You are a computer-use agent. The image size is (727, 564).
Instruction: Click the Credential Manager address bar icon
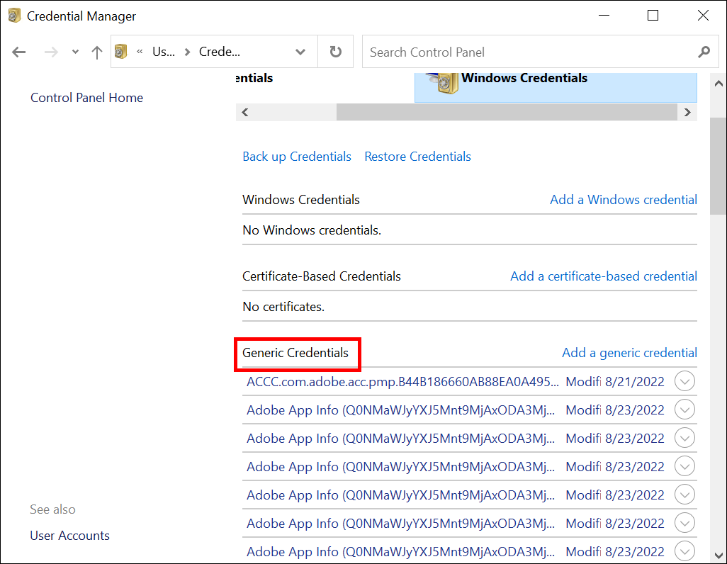pyautogui.click(x=121, y=52)
